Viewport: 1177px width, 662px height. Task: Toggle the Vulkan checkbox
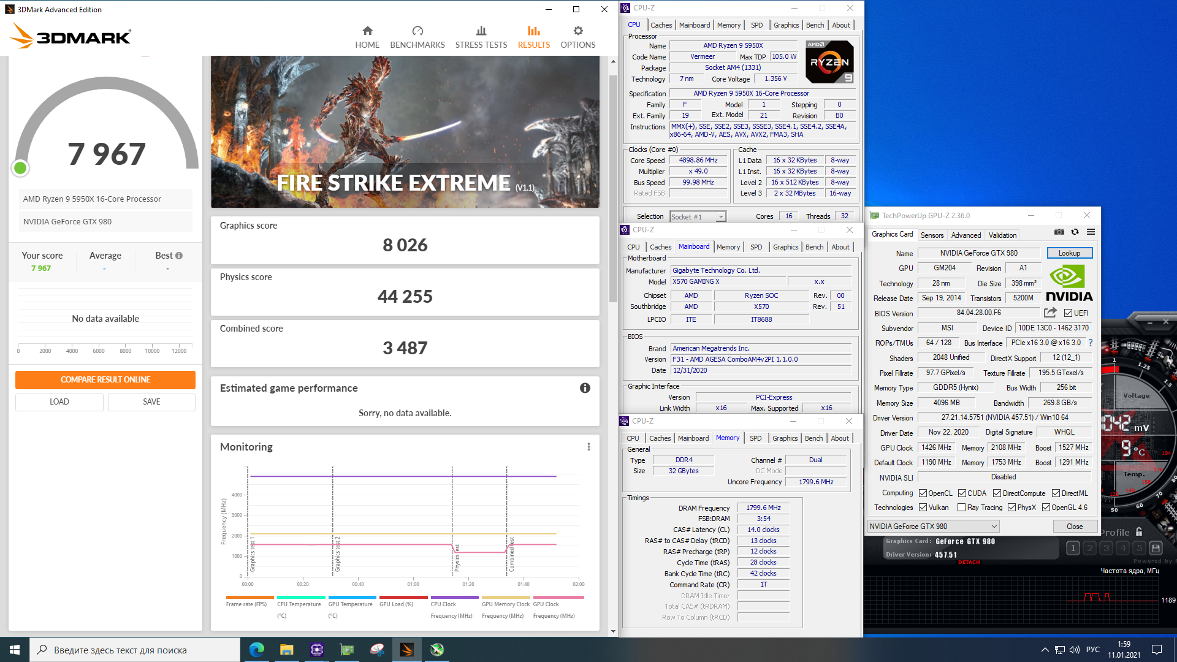click(923, 507)
